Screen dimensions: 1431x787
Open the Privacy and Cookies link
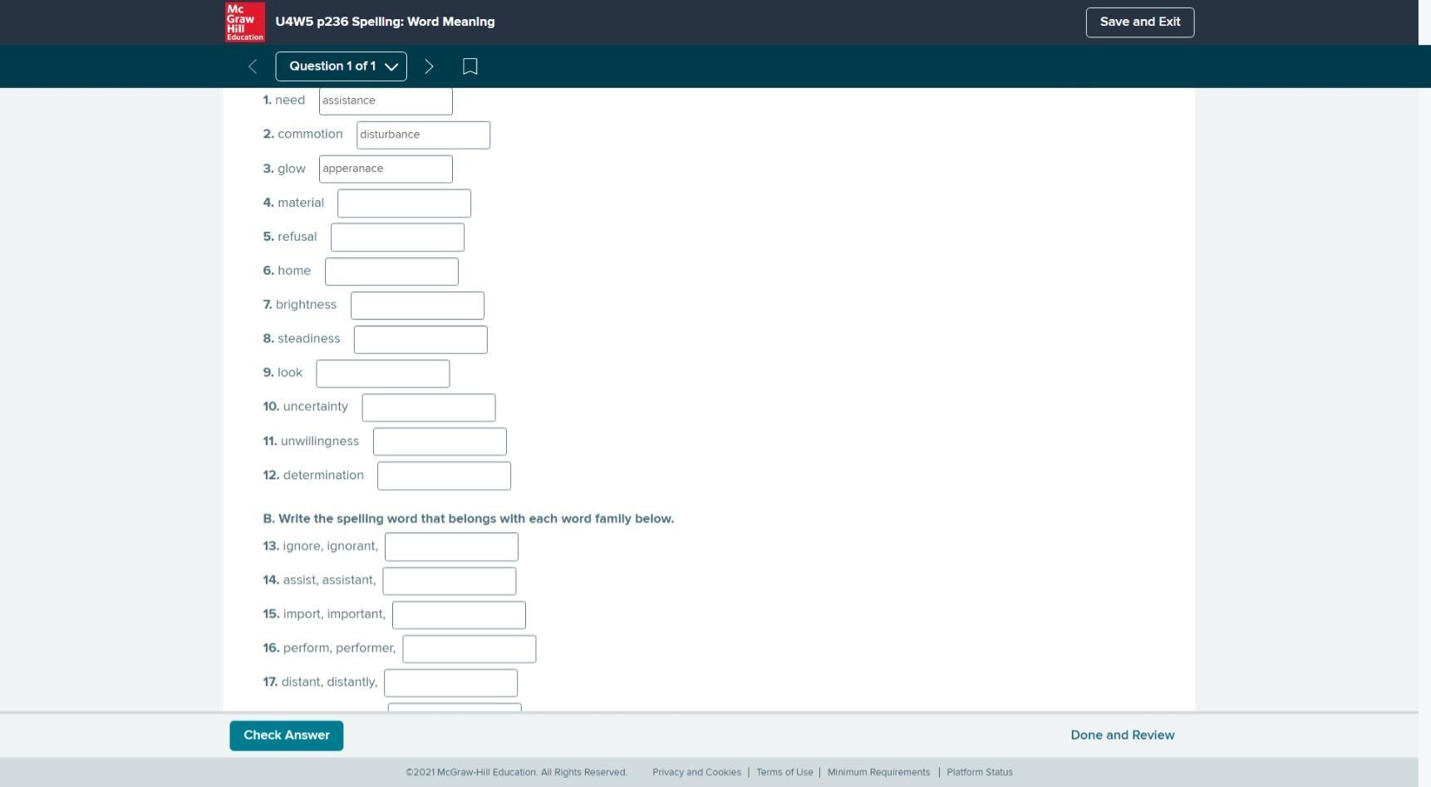pyautogui.click(x=696, y=772)
